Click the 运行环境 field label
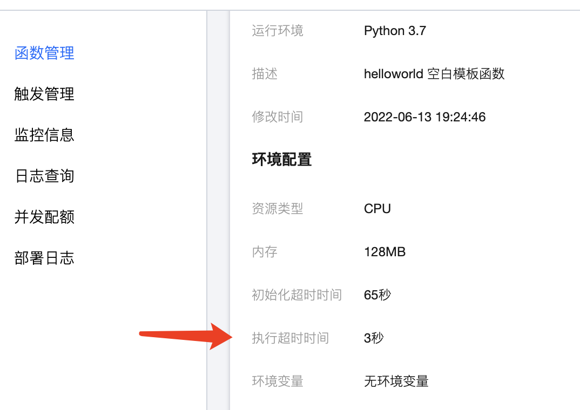580x410 pixels. coord(278,31)
